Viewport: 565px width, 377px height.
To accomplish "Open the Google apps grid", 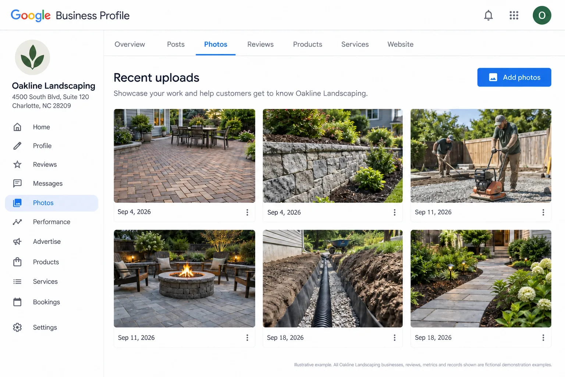I will point(514,15).
